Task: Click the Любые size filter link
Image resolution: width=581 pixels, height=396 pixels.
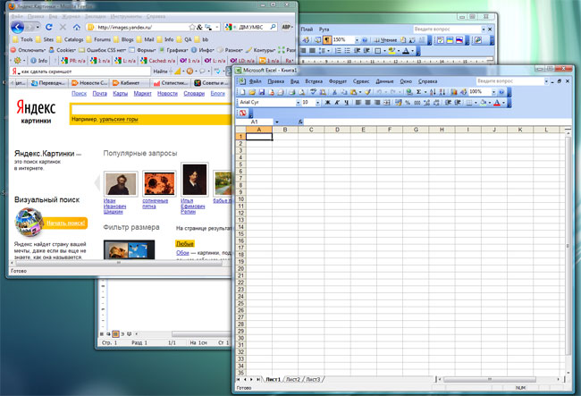Action: coord(185,243)
